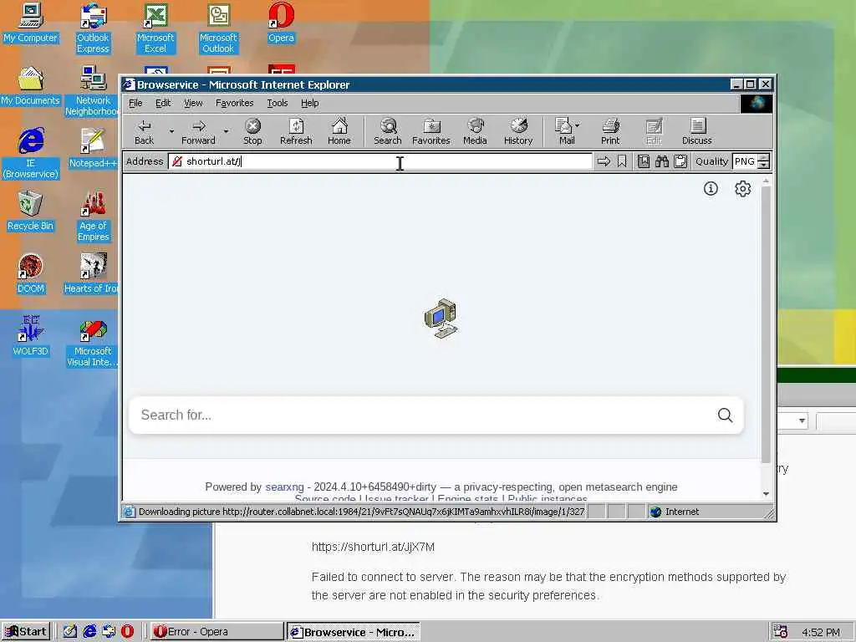The image size is (856, 642).
Task: Click the Back toolbar button
Action: tap(144, 132)
